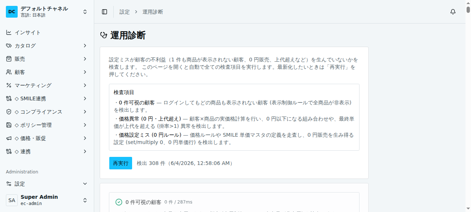Expand the 販売 chevron
This screenshot has width=471, height=212.
coord(85,59)
